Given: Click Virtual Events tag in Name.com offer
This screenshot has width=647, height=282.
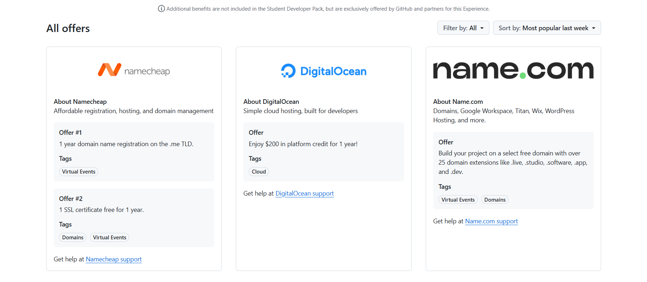Looking at the screenshot, I should pyautogui.click(x=458, y=200).
